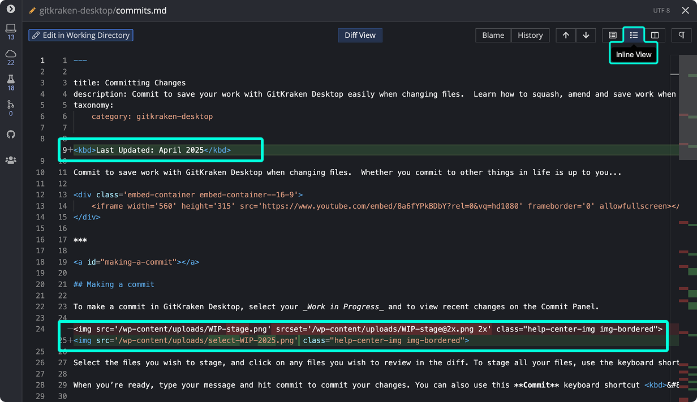Expand the left sidebar with the chevron arrow
This screenshot has width=697, height=402.
11,9
